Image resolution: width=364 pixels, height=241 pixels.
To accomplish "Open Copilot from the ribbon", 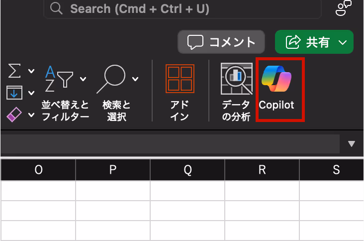I will tap(276, 88).
